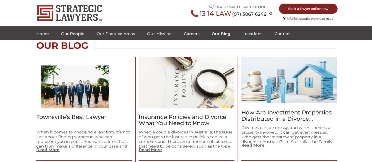Open Locations from the nav bar
The width and height of the screenshot is (372, 162).
pos(252,34)
